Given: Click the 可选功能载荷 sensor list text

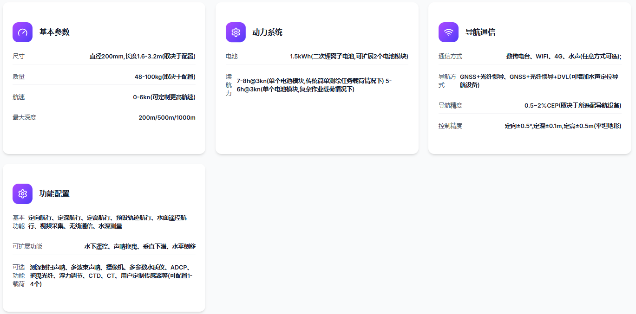Looking at the screenshot, I should tap(111, 276).
